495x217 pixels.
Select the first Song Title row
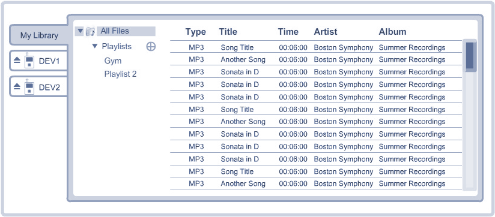pos(316,47)
